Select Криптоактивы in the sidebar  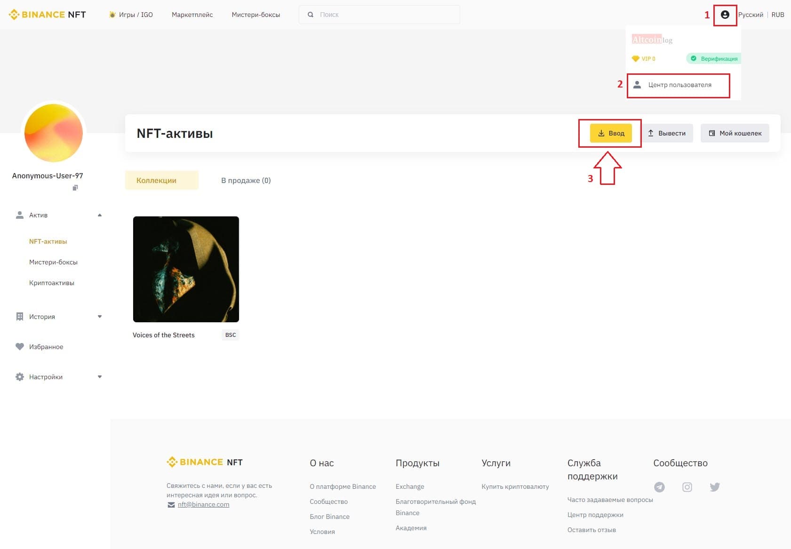click(x=52, y=283)
